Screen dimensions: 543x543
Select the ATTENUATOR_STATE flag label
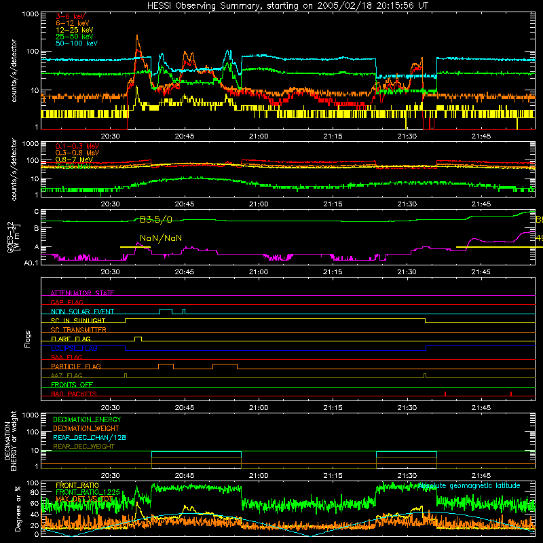[82, 293]
